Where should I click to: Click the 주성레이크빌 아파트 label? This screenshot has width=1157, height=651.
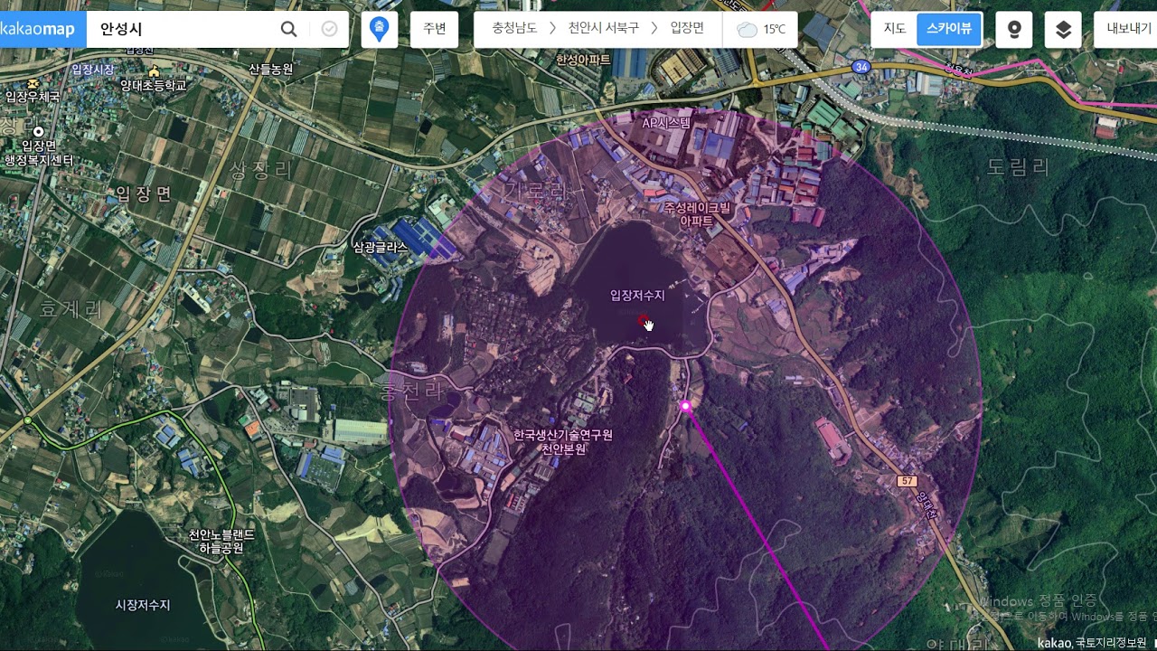point(697,214)
